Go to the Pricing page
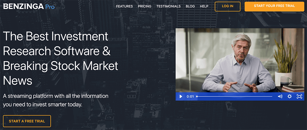Viewport: 307px width, 130px height. pos(144,6)
